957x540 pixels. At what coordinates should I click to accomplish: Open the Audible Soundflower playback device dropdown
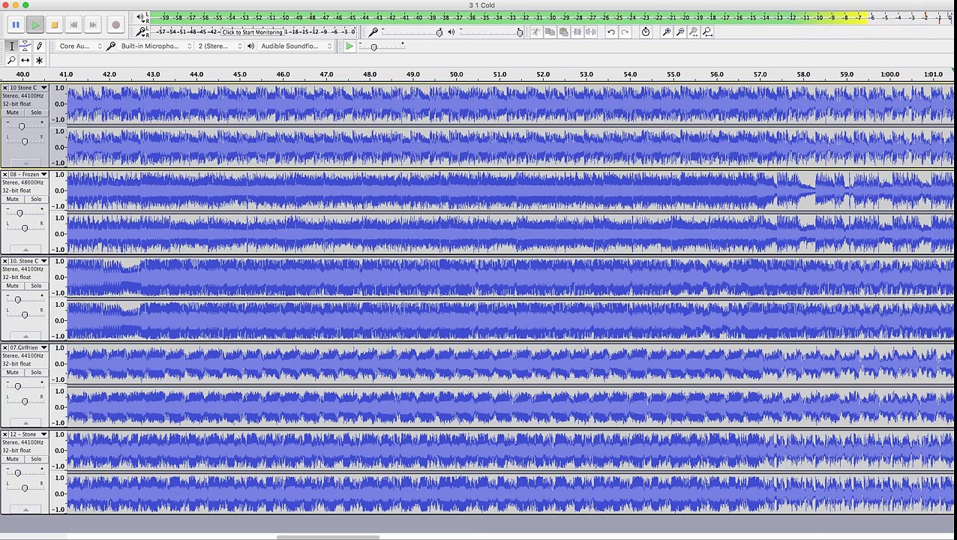click(295, 46)
